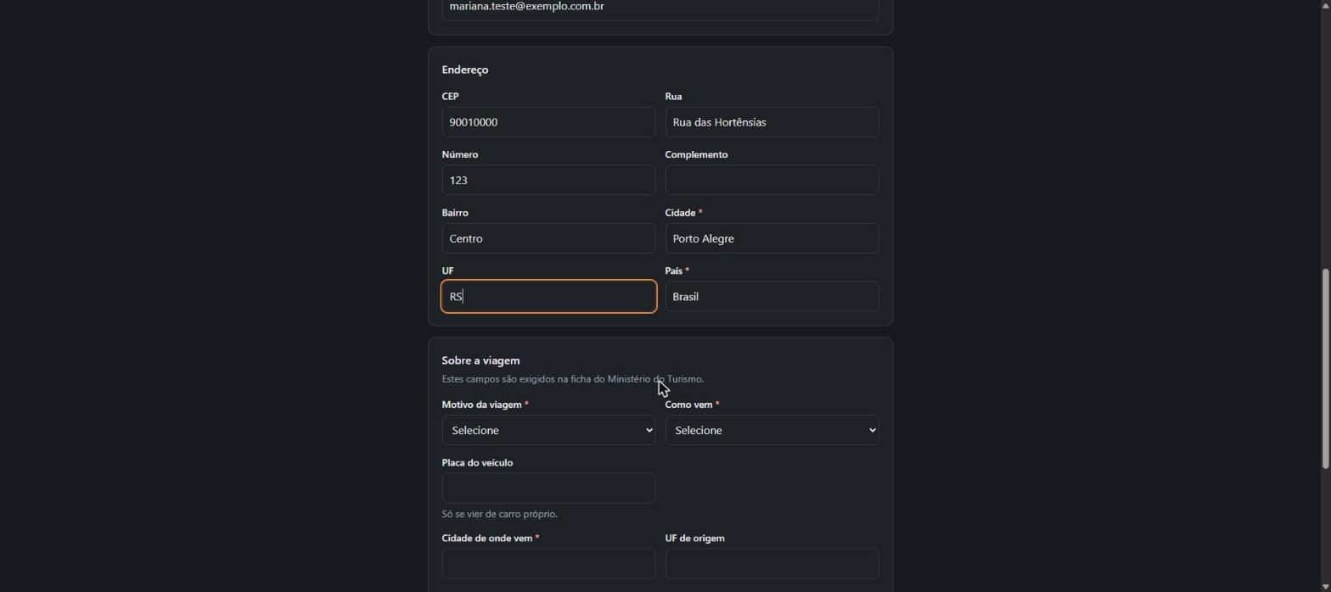The image size is (1331, 592).
Task: Click the Endereço section heading
Action: coord(465,70)
